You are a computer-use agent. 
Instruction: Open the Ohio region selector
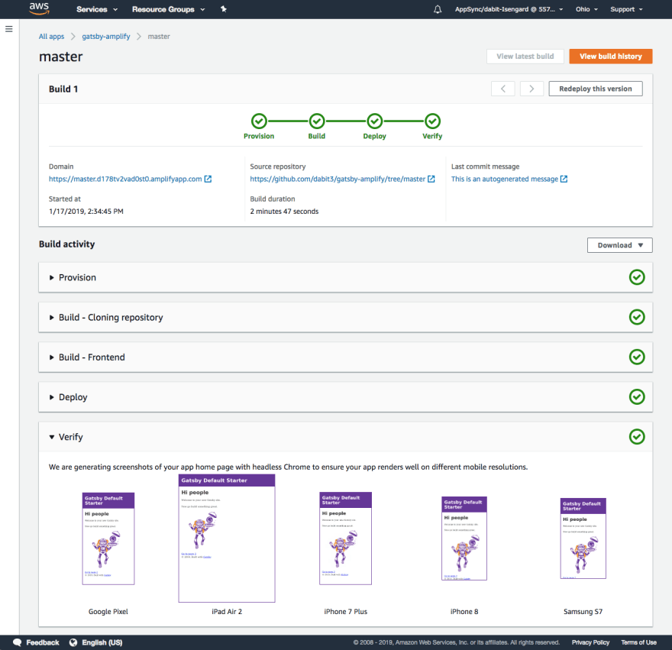[x=586, y=9]
